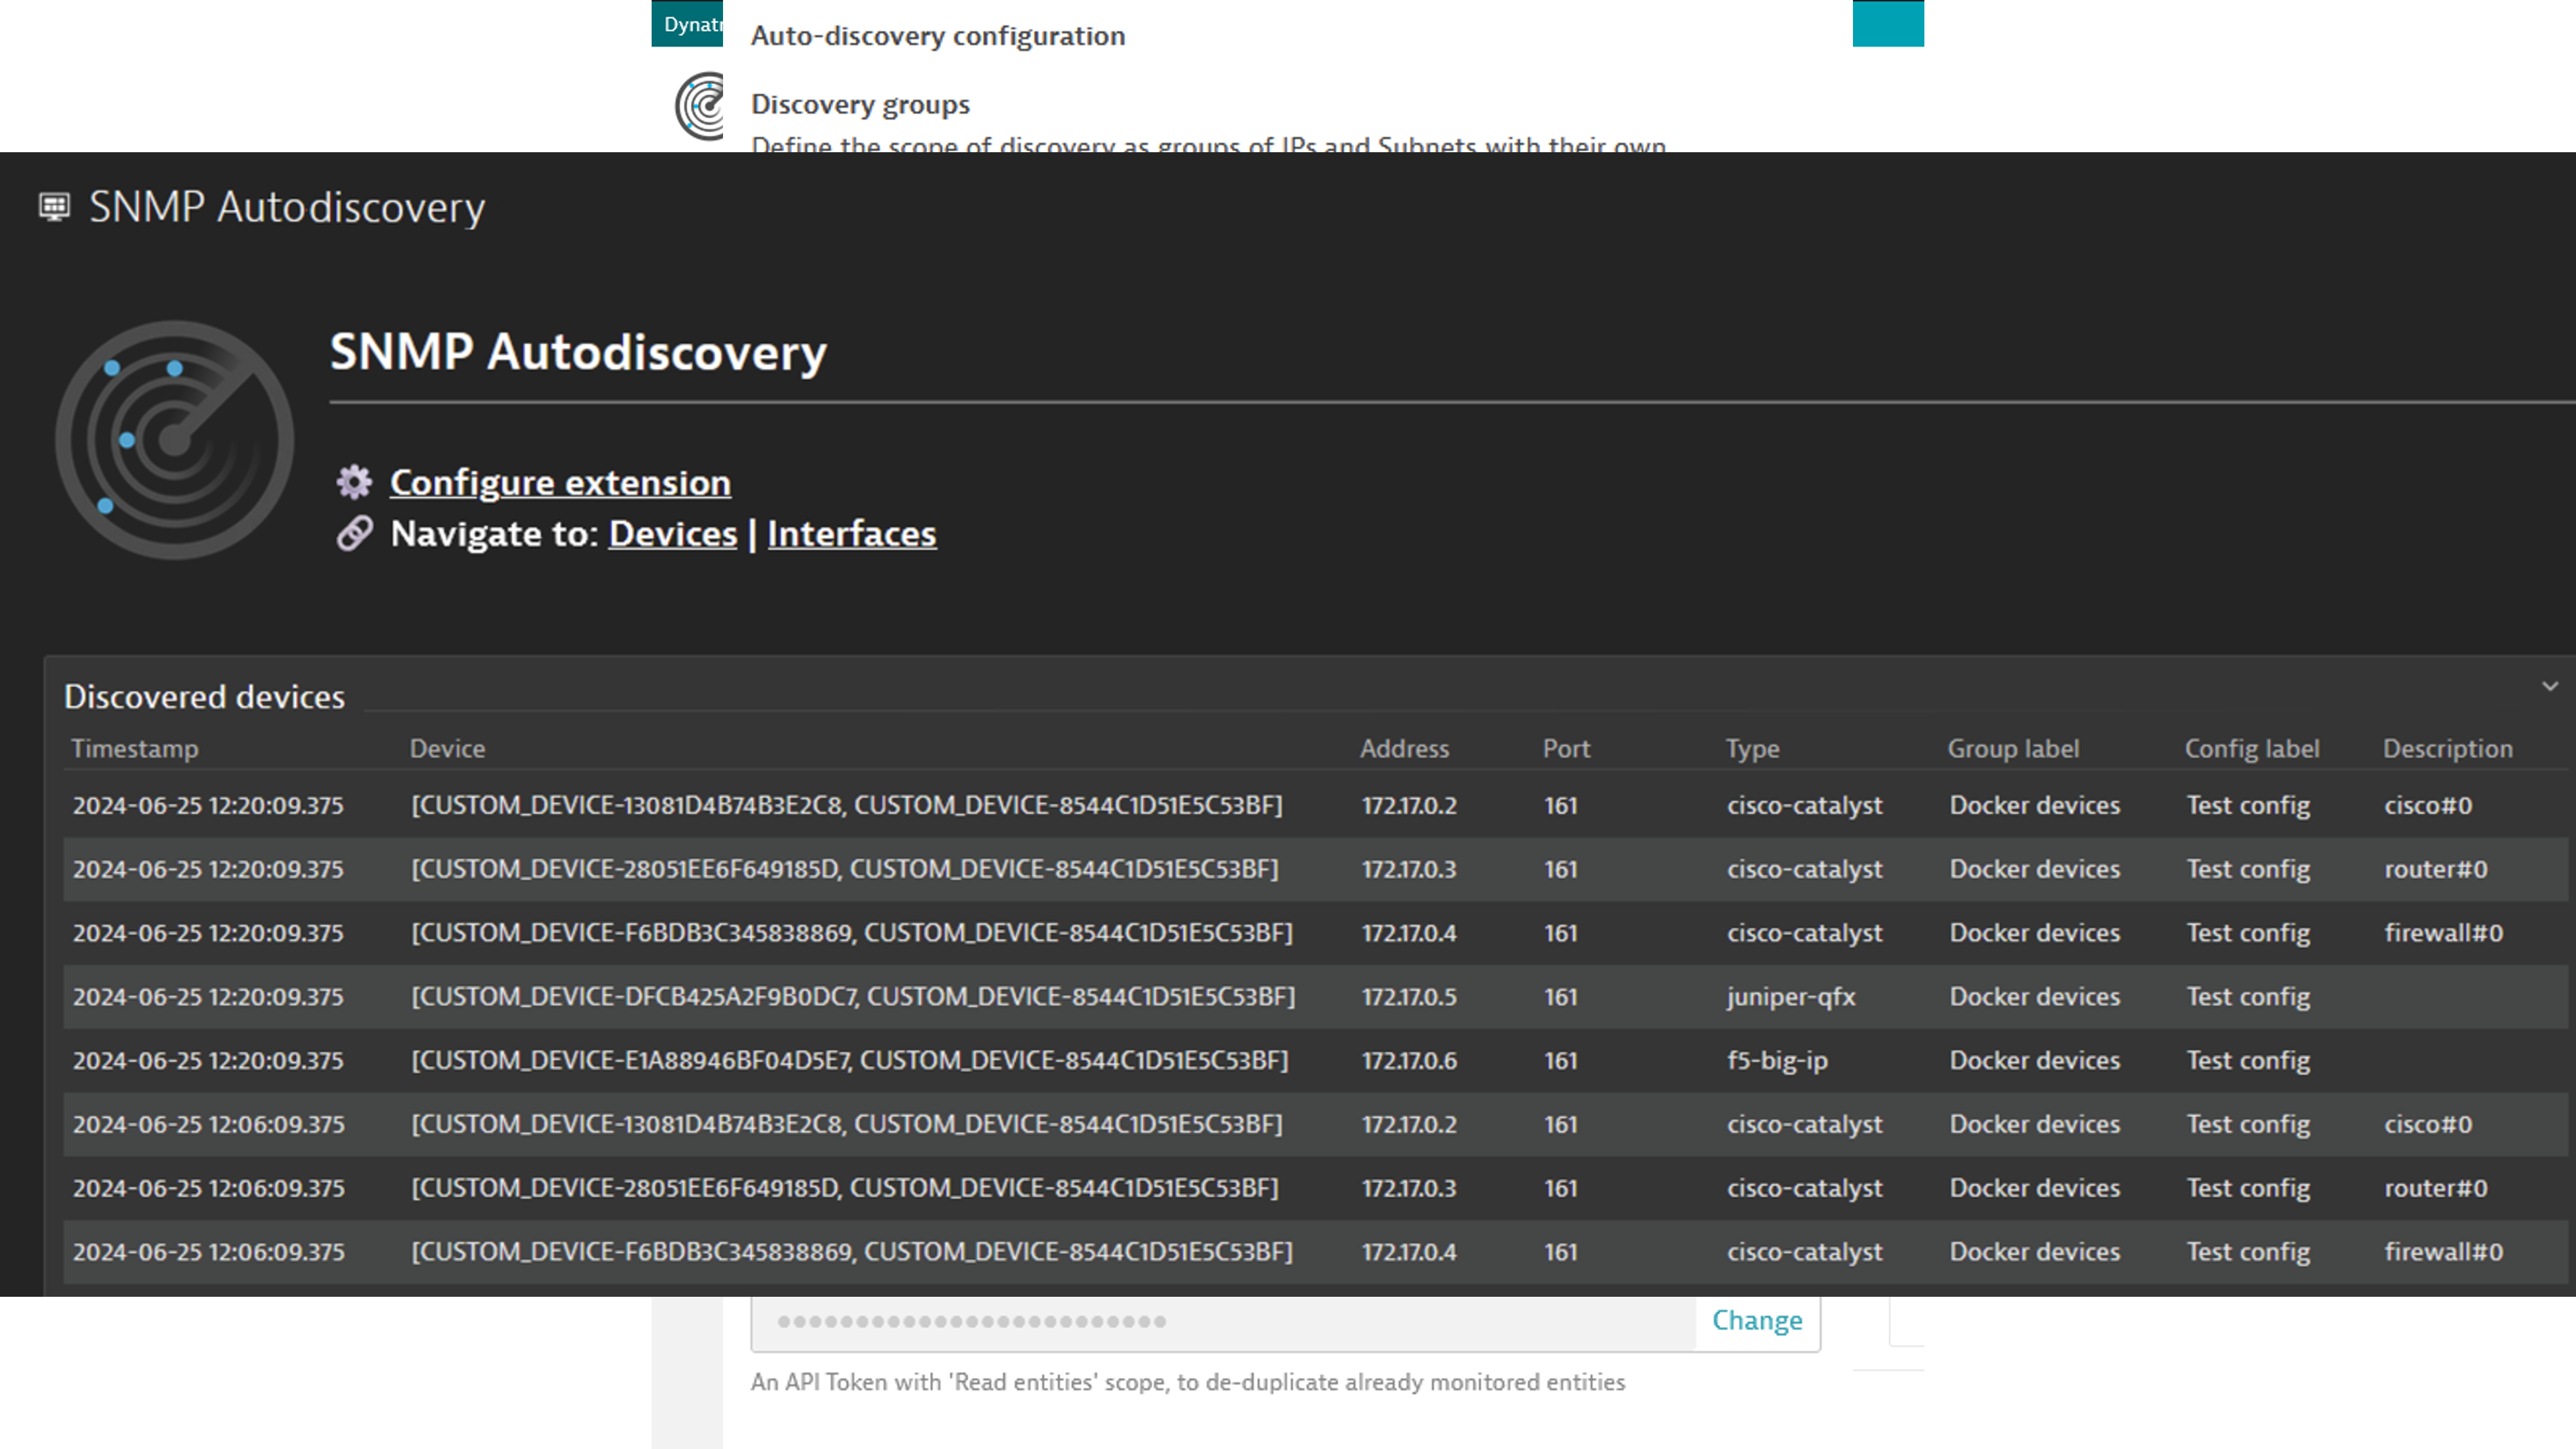Screen dimensions: 2576x1449
Task: Open the Configure extension link
Action: [560, 481]
